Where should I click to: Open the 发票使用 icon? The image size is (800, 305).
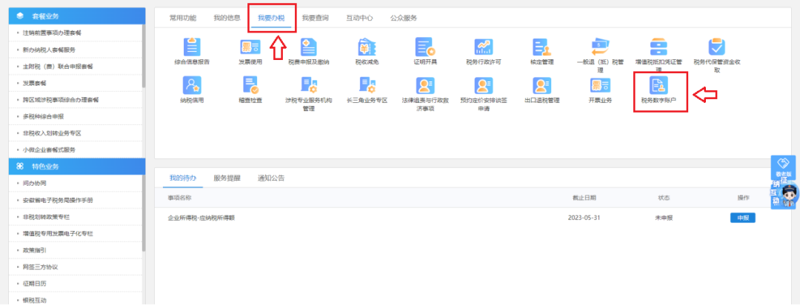[250, 47]
